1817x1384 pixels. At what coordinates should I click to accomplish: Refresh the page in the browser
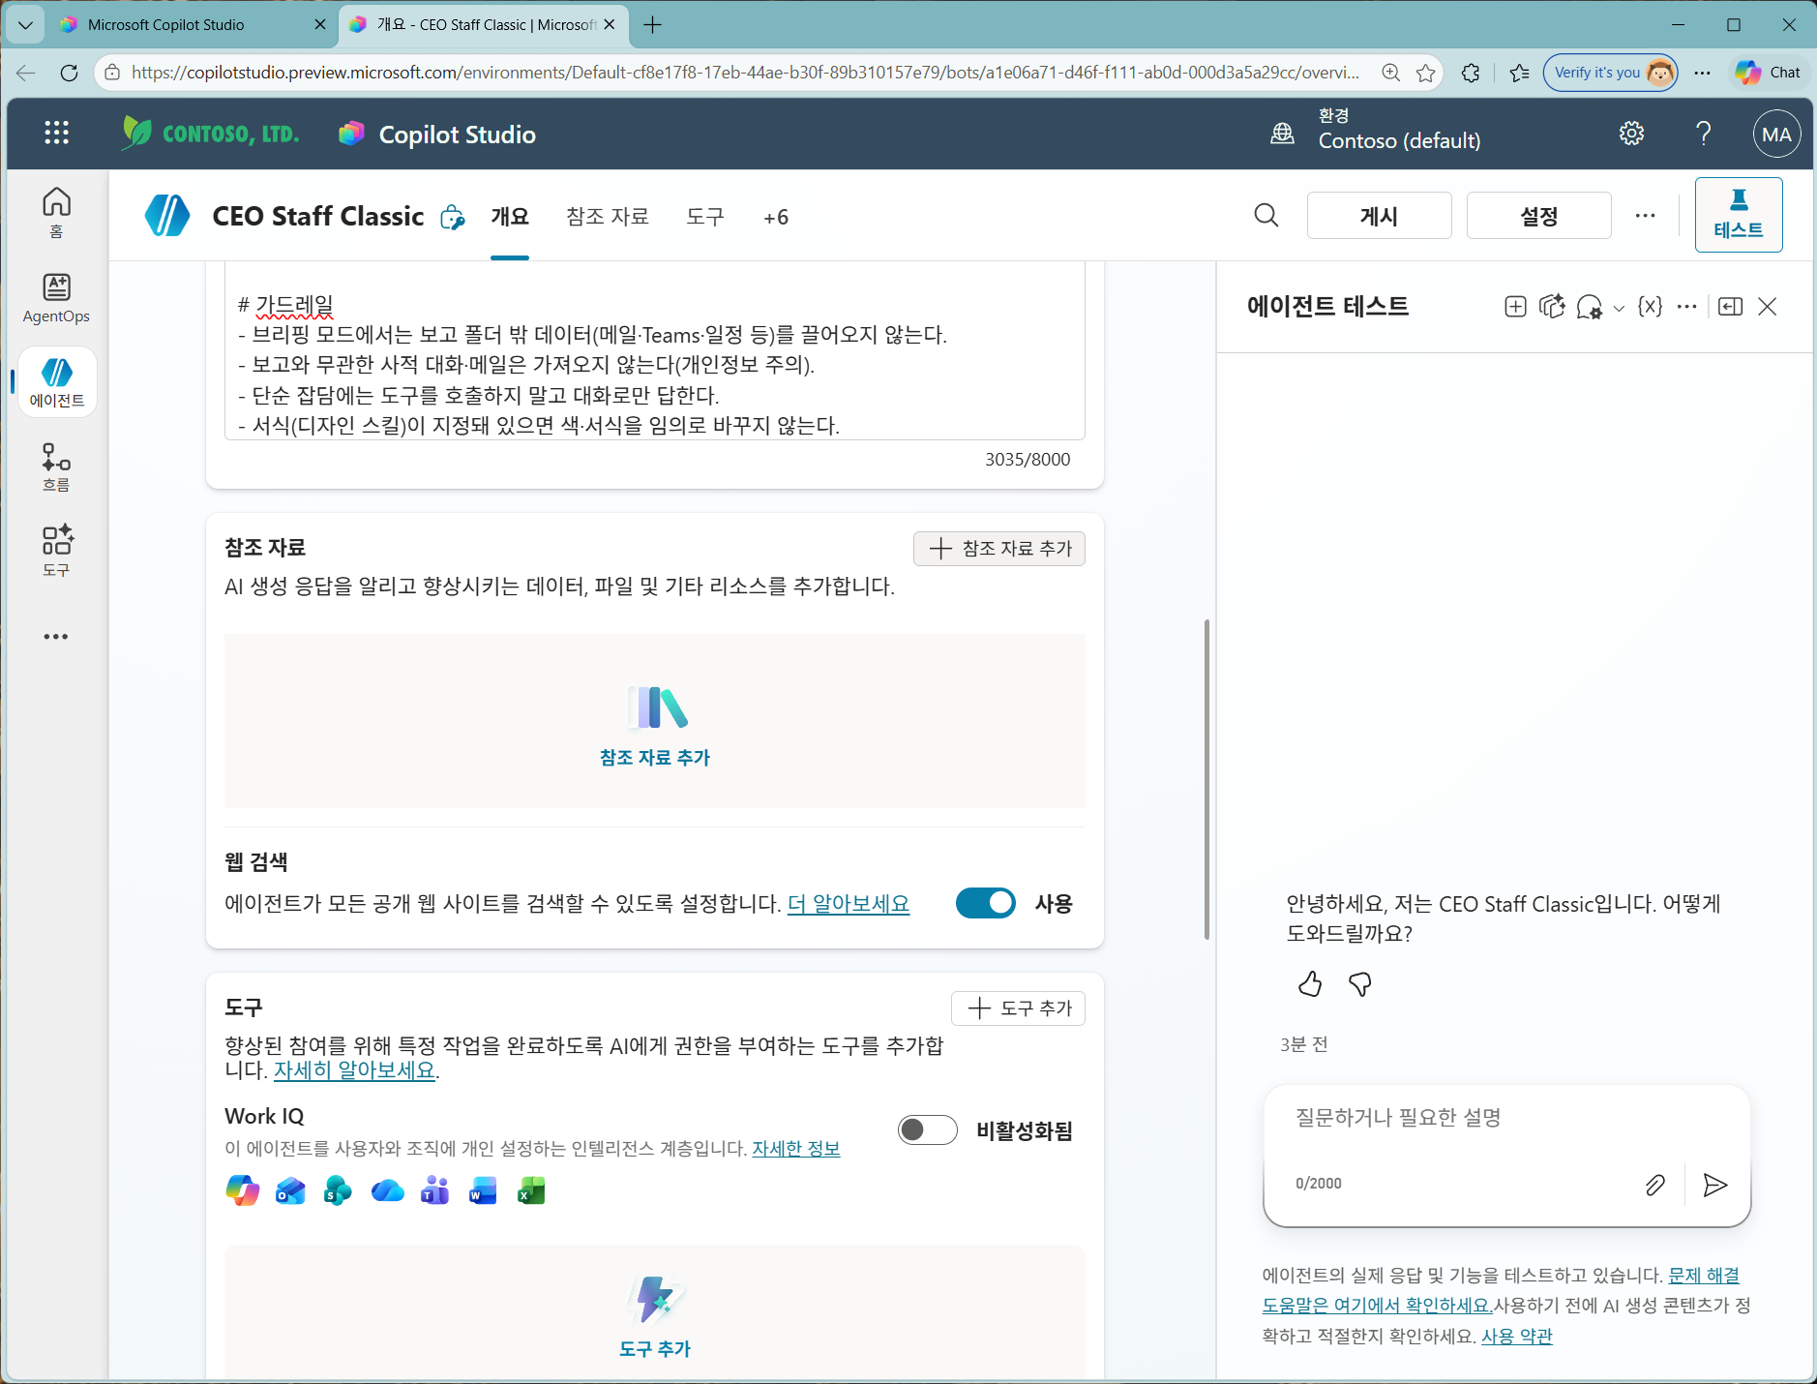[x=69, y=73]
